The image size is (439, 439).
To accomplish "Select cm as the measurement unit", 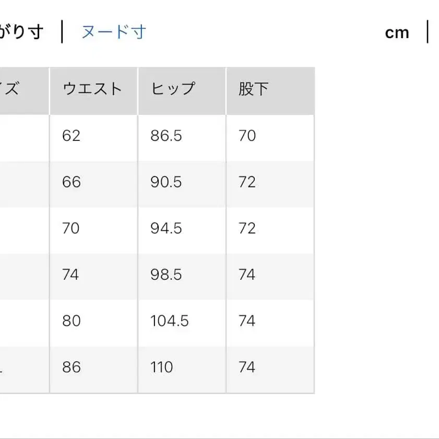I will [x=398, y=32].
